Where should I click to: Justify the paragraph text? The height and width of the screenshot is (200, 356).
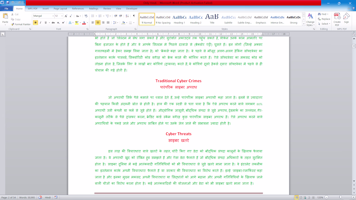click(x=108, y=23)
